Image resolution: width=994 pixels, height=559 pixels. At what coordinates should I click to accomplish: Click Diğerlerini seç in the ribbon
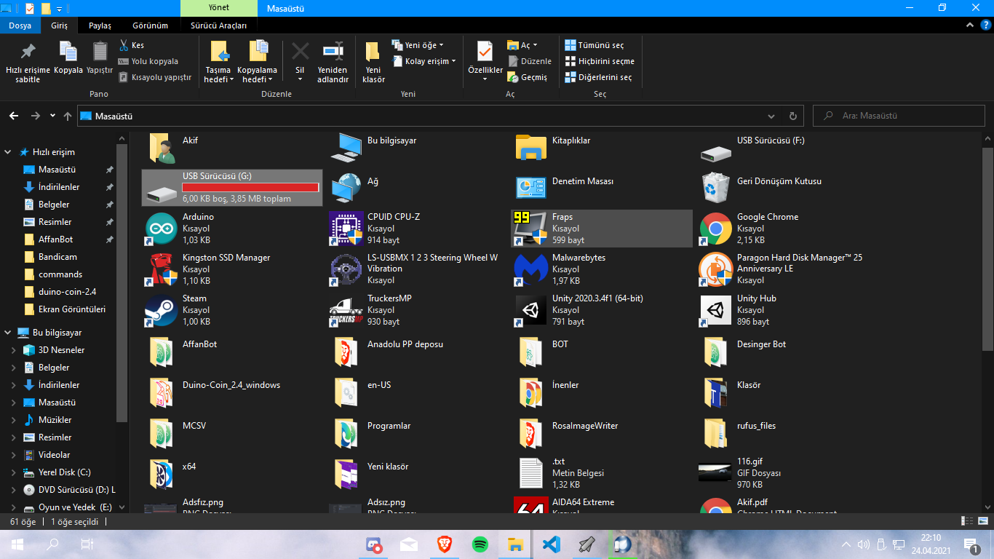pos(598,77)
